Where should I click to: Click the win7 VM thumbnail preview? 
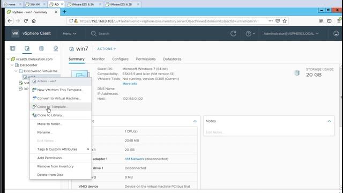point(80,74)
